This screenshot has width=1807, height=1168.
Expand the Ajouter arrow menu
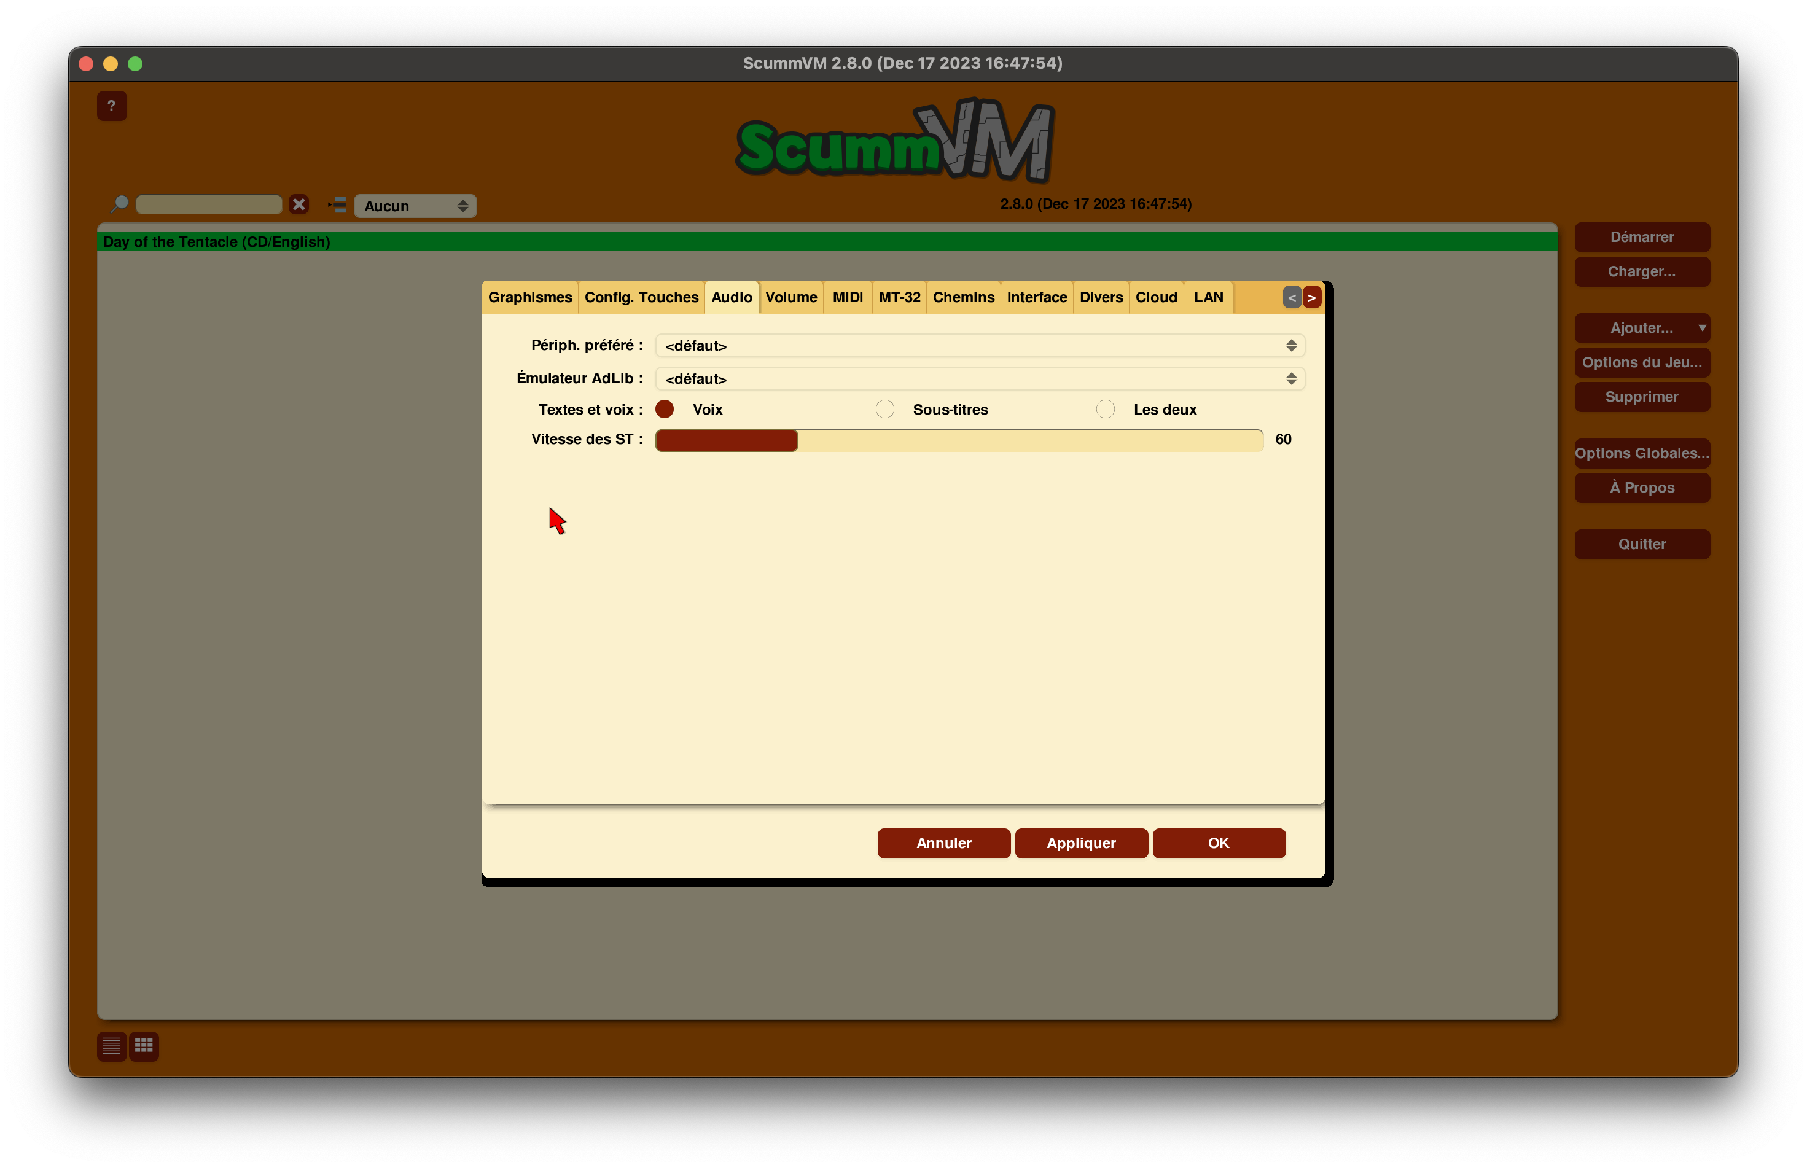(x=1703, y=328)
